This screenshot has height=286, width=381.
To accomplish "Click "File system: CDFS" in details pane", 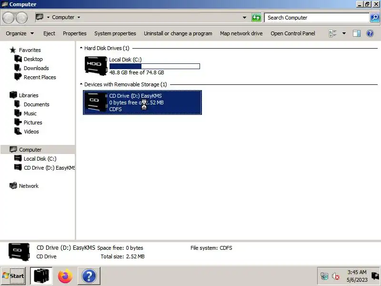I will coord(211,248).
